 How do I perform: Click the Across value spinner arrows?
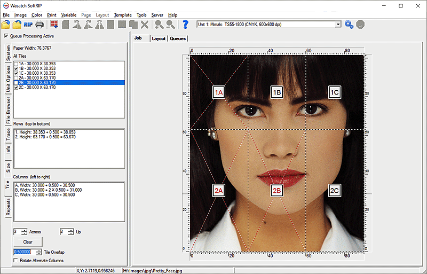[24, 232]
